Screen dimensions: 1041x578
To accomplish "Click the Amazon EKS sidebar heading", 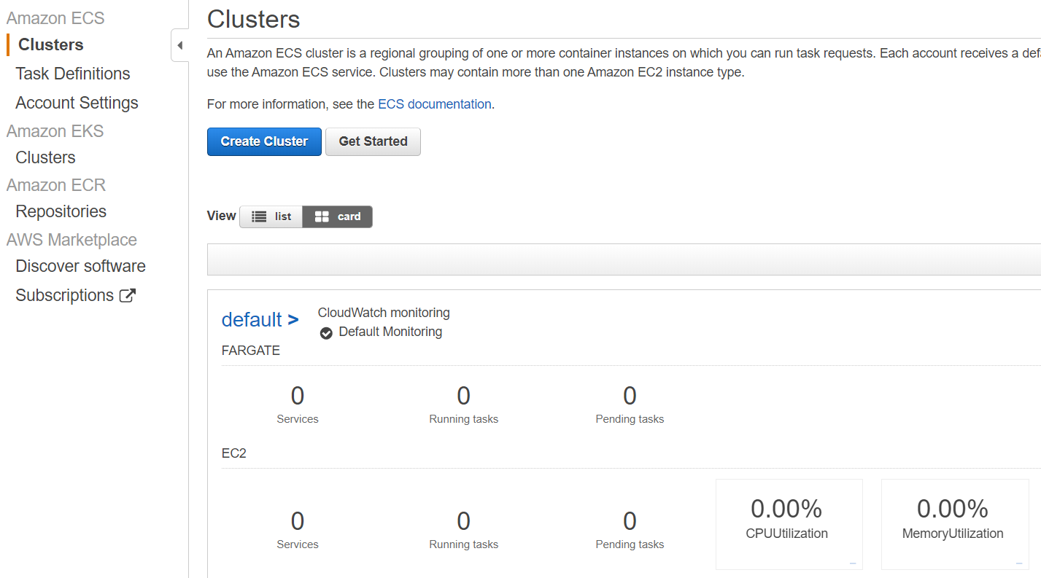I will [55, 131].
